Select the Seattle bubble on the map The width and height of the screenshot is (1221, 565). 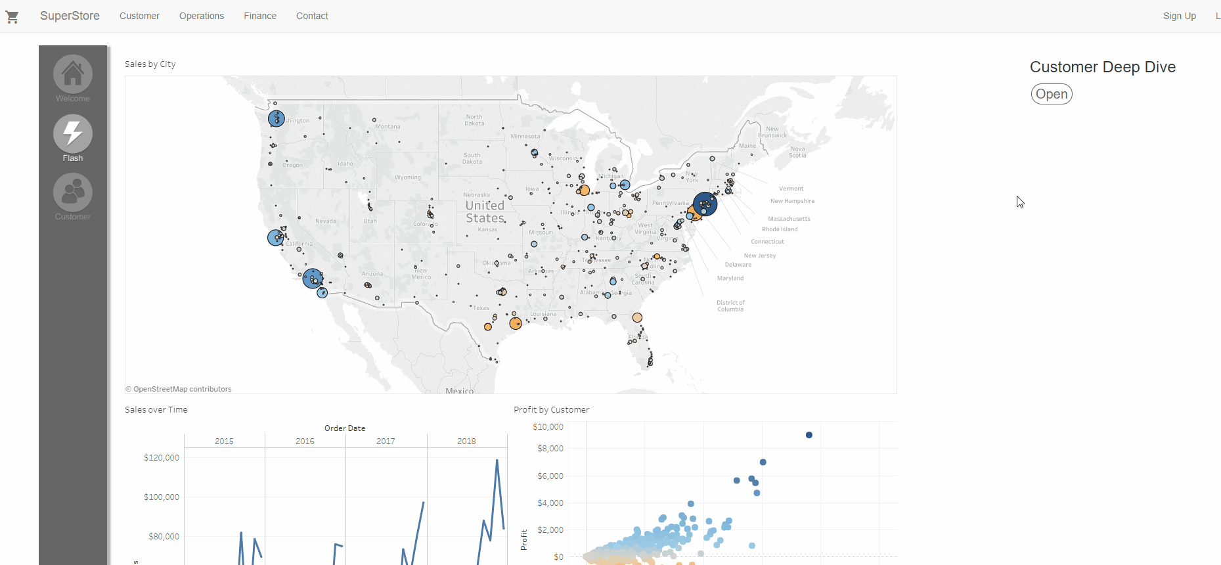277,119
